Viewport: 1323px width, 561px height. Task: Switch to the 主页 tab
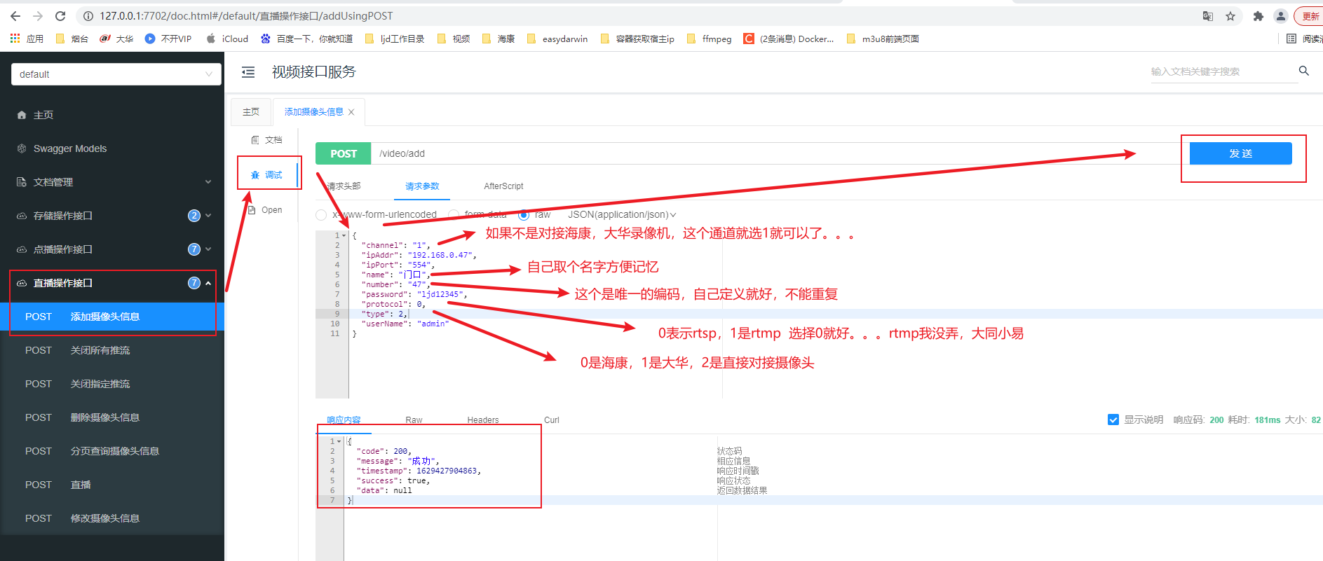coord(251,112)
